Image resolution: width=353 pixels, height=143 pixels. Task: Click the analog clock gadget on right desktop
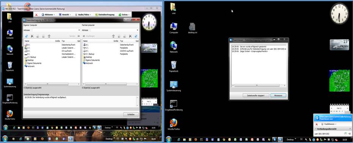[x=339, y=14]
